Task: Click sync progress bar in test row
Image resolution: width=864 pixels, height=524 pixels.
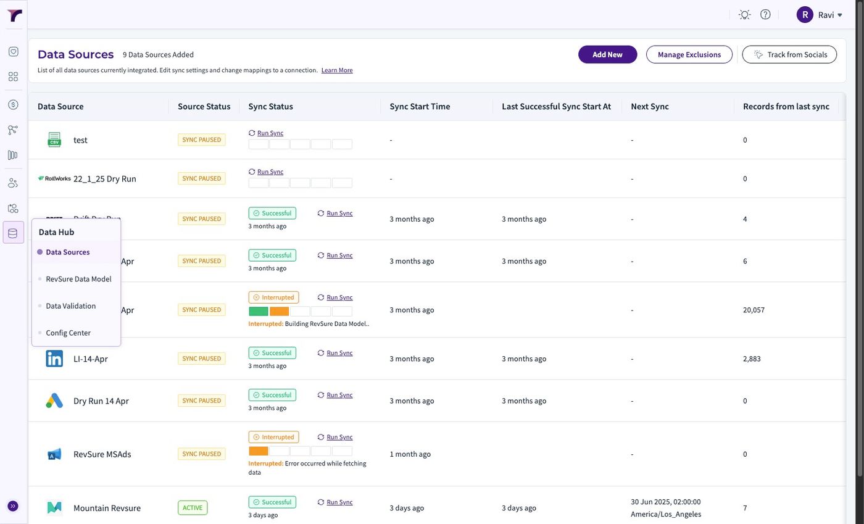Action: [300, 144]
